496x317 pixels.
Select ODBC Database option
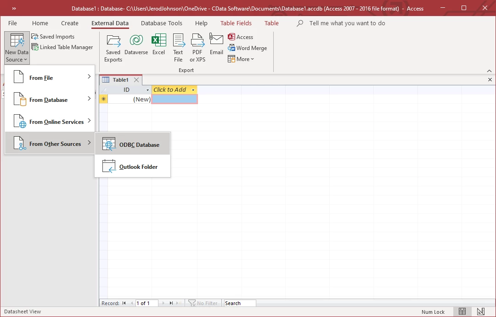click(x=133, y=145)
